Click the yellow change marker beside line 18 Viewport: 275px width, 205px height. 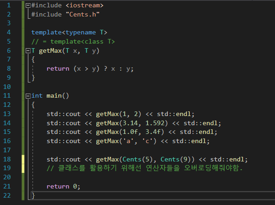23,159
